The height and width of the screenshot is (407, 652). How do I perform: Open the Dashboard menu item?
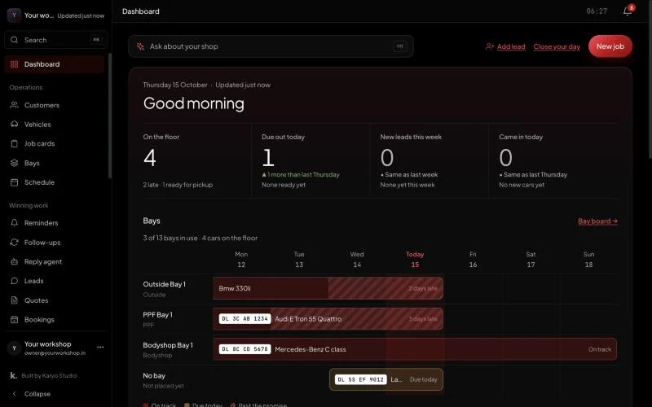pyautogui.click(x=55, y=64)
